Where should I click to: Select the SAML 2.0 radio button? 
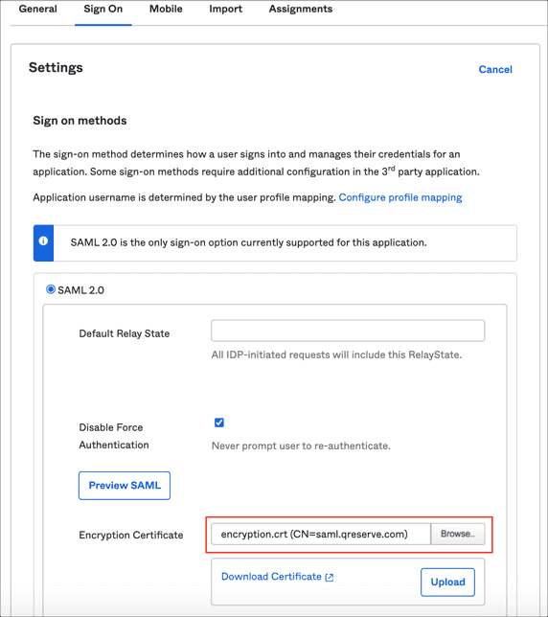click(x=51, y=289)
